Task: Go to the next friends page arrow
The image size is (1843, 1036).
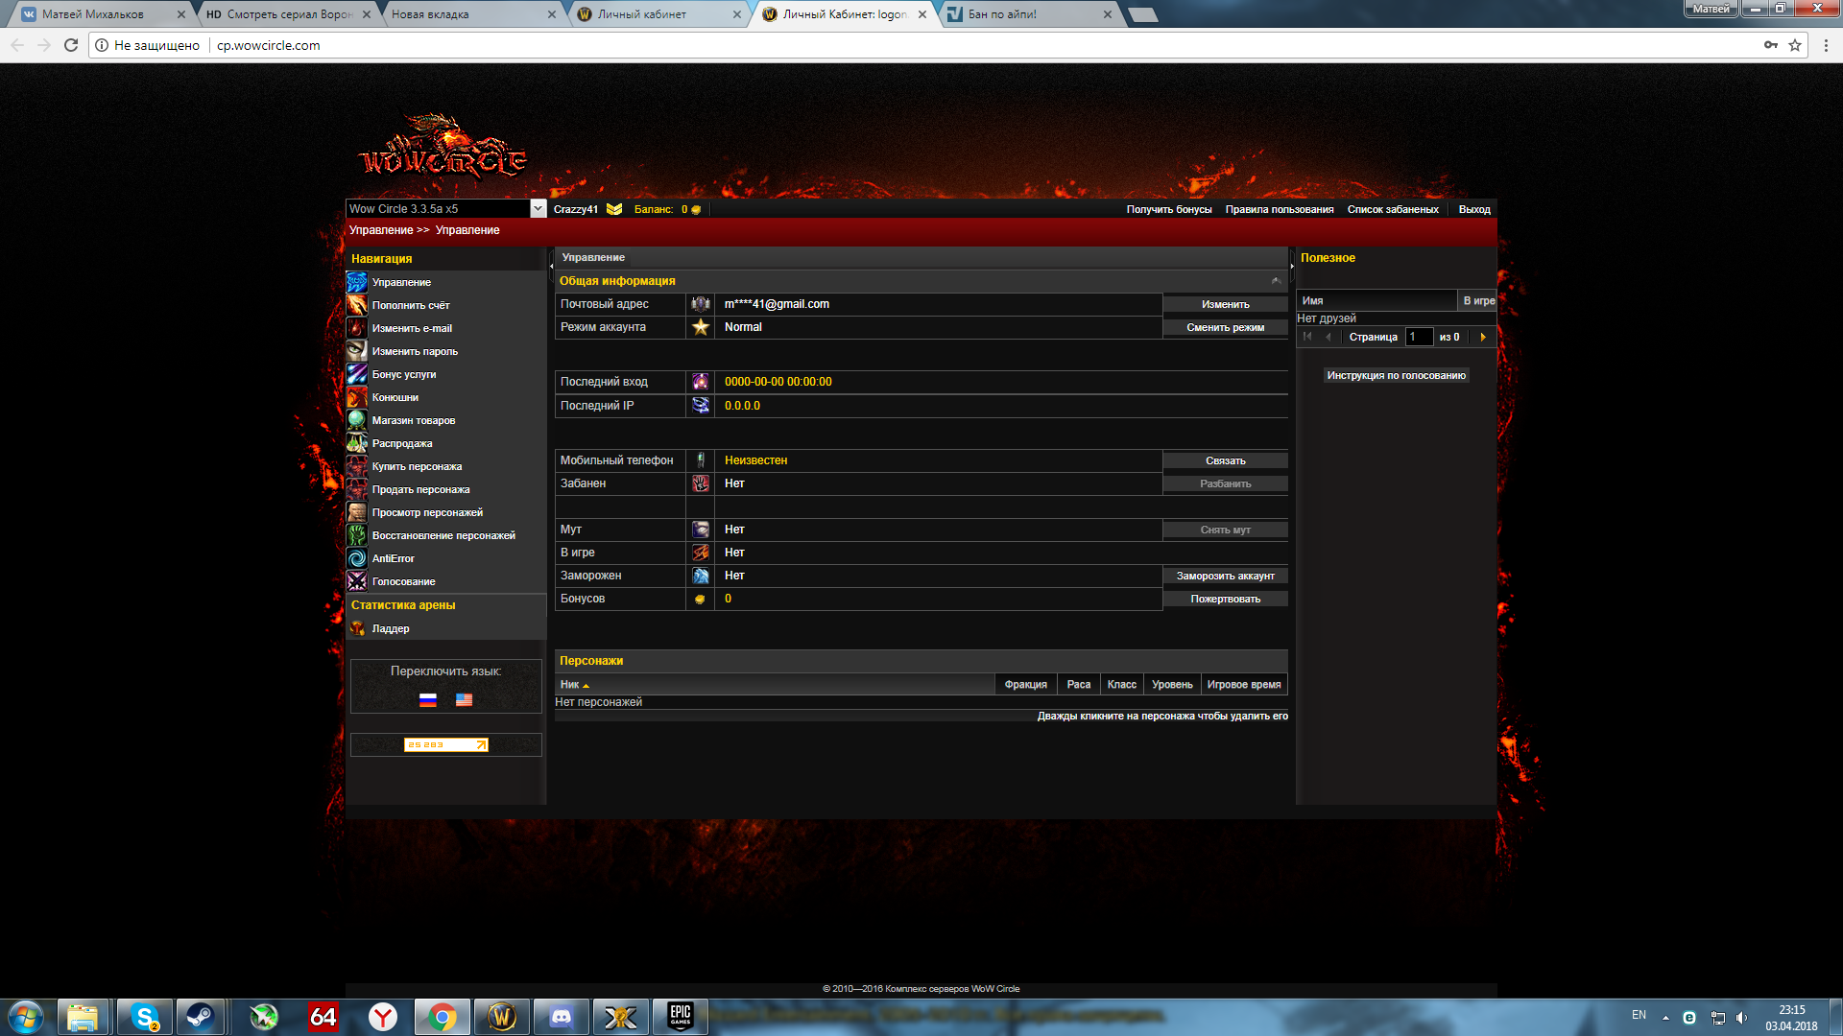Action: (1483, 337)
